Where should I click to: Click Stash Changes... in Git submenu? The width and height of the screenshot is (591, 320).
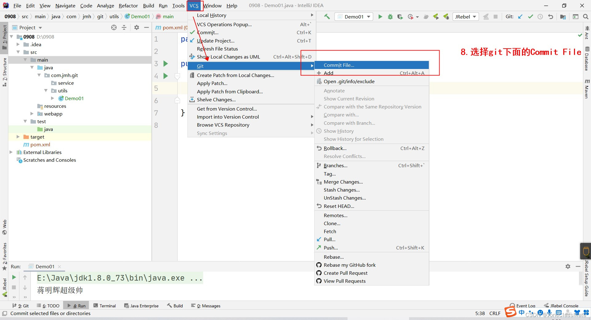click(x=372, y=190)
